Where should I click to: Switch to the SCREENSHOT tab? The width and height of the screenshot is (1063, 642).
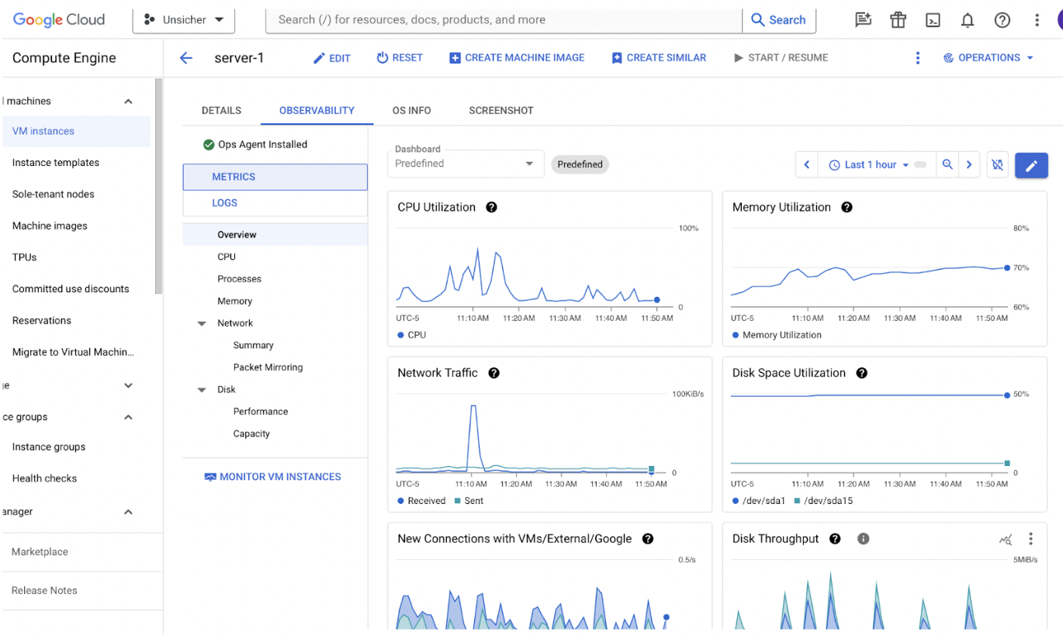[501, 110]
